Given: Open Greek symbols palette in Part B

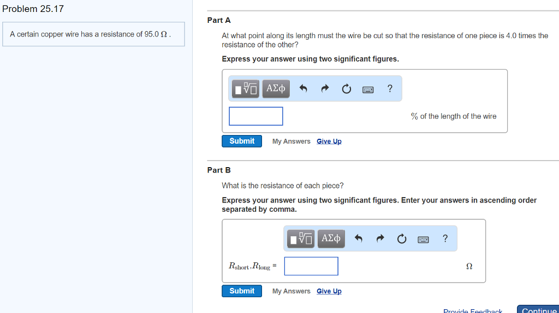Looking at the screenshot, I should click(x=331, y=238).
